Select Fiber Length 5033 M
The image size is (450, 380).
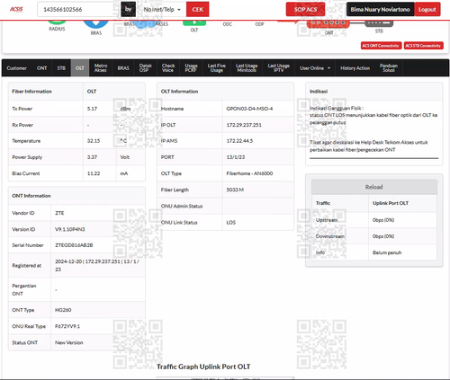[x=235, y=190]
